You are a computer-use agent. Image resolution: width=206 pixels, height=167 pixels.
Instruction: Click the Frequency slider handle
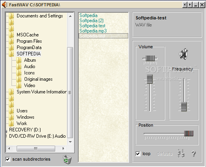[184, 106]
